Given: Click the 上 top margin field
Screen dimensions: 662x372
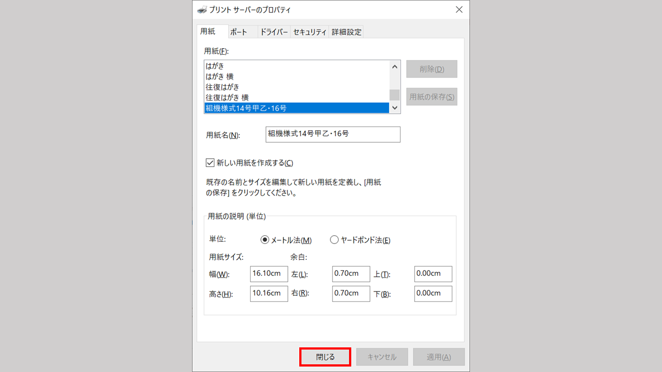Looking at the screenshot, I should point(433,274).
